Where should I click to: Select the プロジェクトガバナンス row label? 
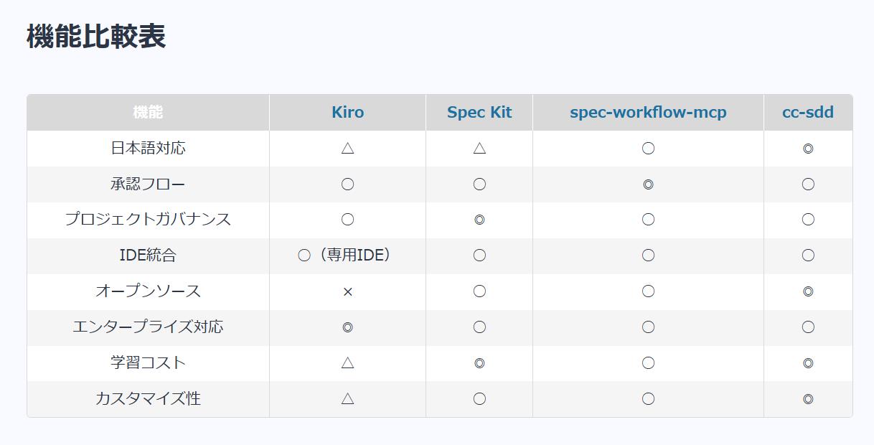148,220
